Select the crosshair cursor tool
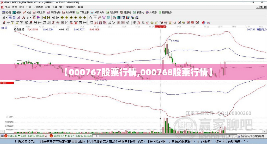Image resolution: width=267 pixels, height=144 pixels. click(95, 18)
